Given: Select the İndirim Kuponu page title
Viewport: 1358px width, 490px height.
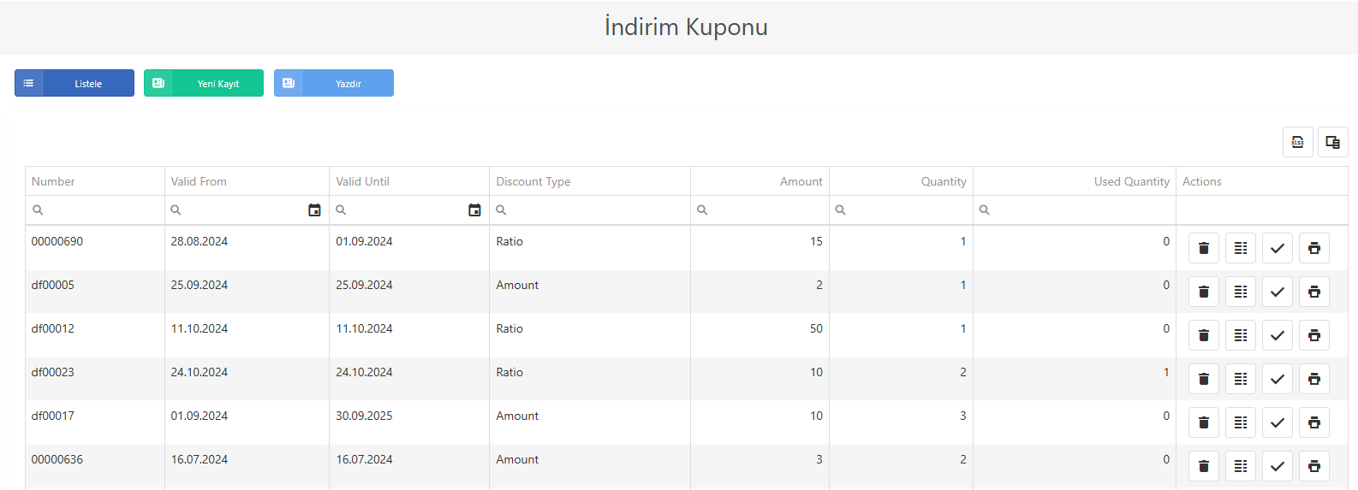Looking at the screenshot, I should 686,27.
